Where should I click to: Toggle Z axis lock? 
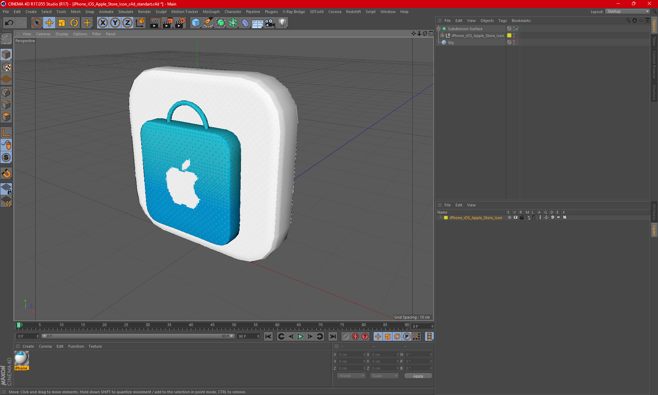127,23
